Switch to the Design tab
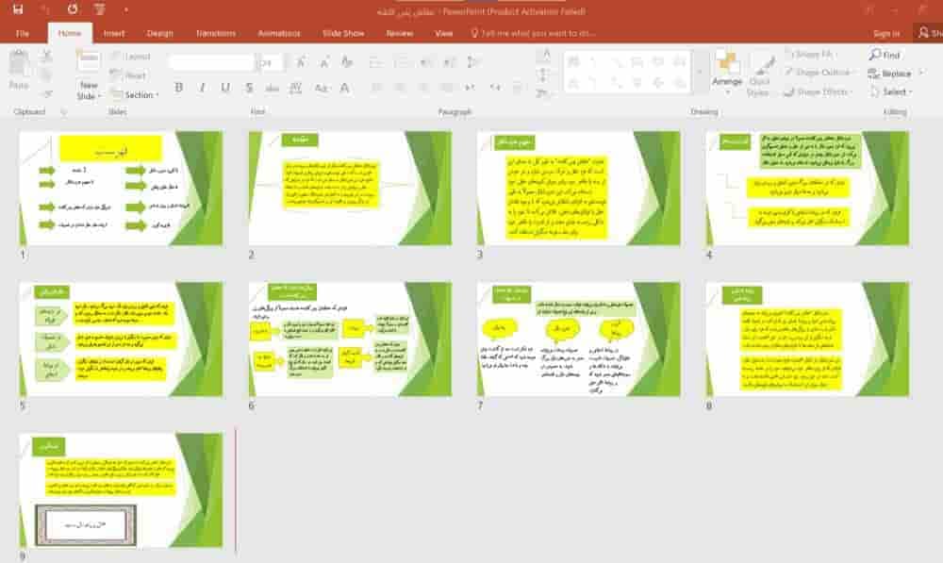943x563 pixels. click(x=160, y=33)
